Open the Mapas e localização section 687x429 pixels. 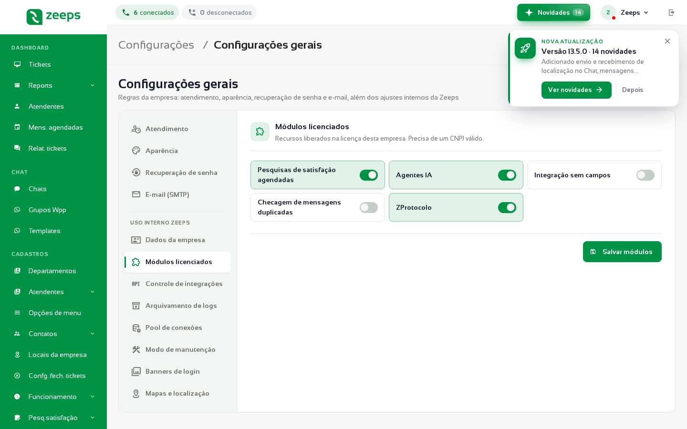pos(177,393)
